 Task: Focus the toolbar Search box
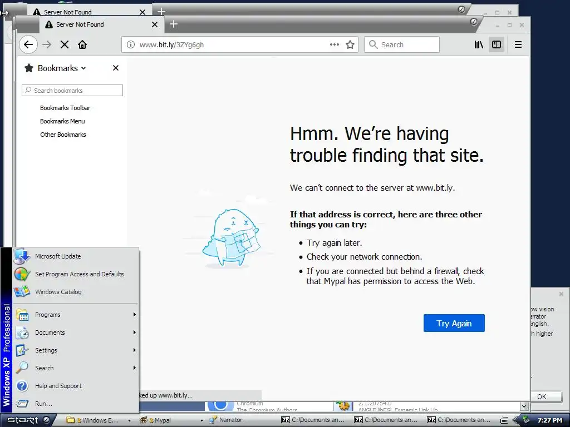[402, 44]
